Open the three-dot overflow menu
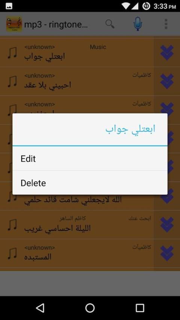The width and height of the screenshot is (180, 320). pos(166,24)
